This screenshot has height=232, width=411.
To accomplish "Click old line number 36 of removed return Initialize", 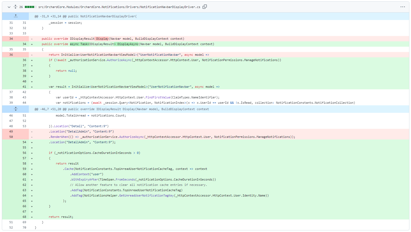I will point(11,55).
